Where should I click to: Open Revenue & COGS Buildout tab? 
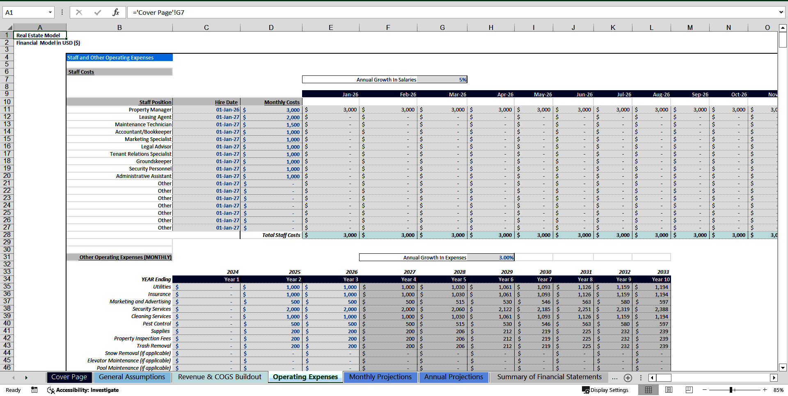220,377
